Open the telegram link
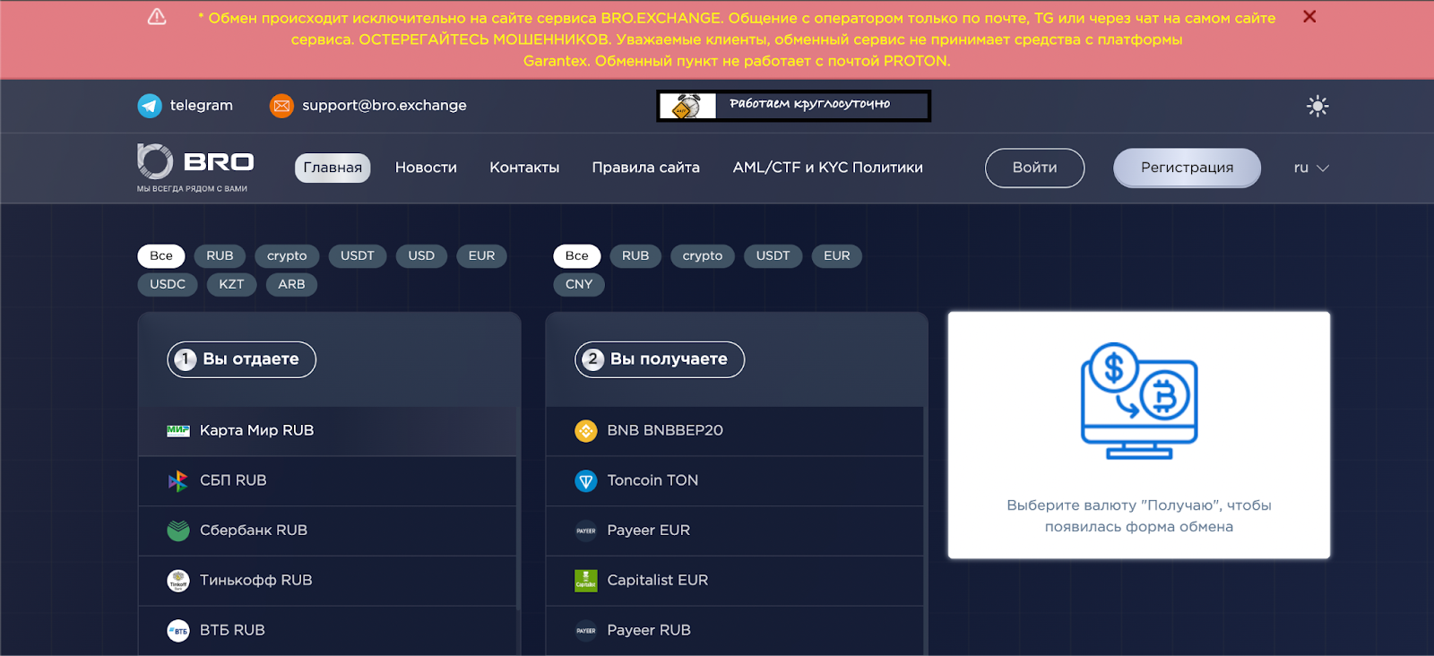The image size is (1434, 656). (202, 106)
